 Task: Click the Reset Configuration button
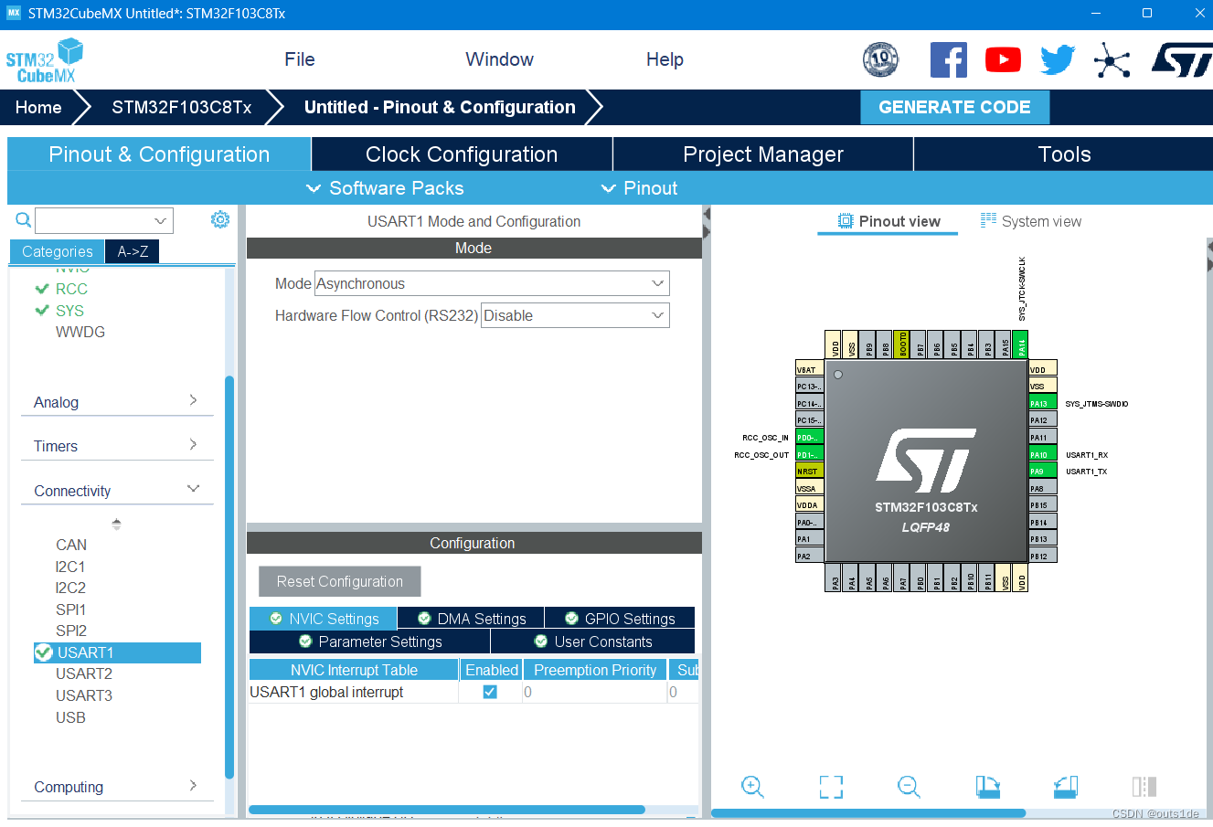coord(339,581)
